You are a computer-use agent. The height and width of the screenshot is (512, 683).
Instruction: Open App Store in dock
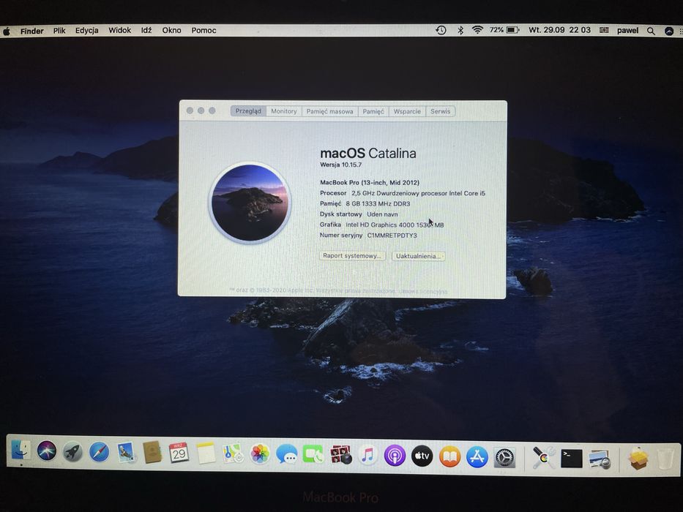click(x=477, y=457)
